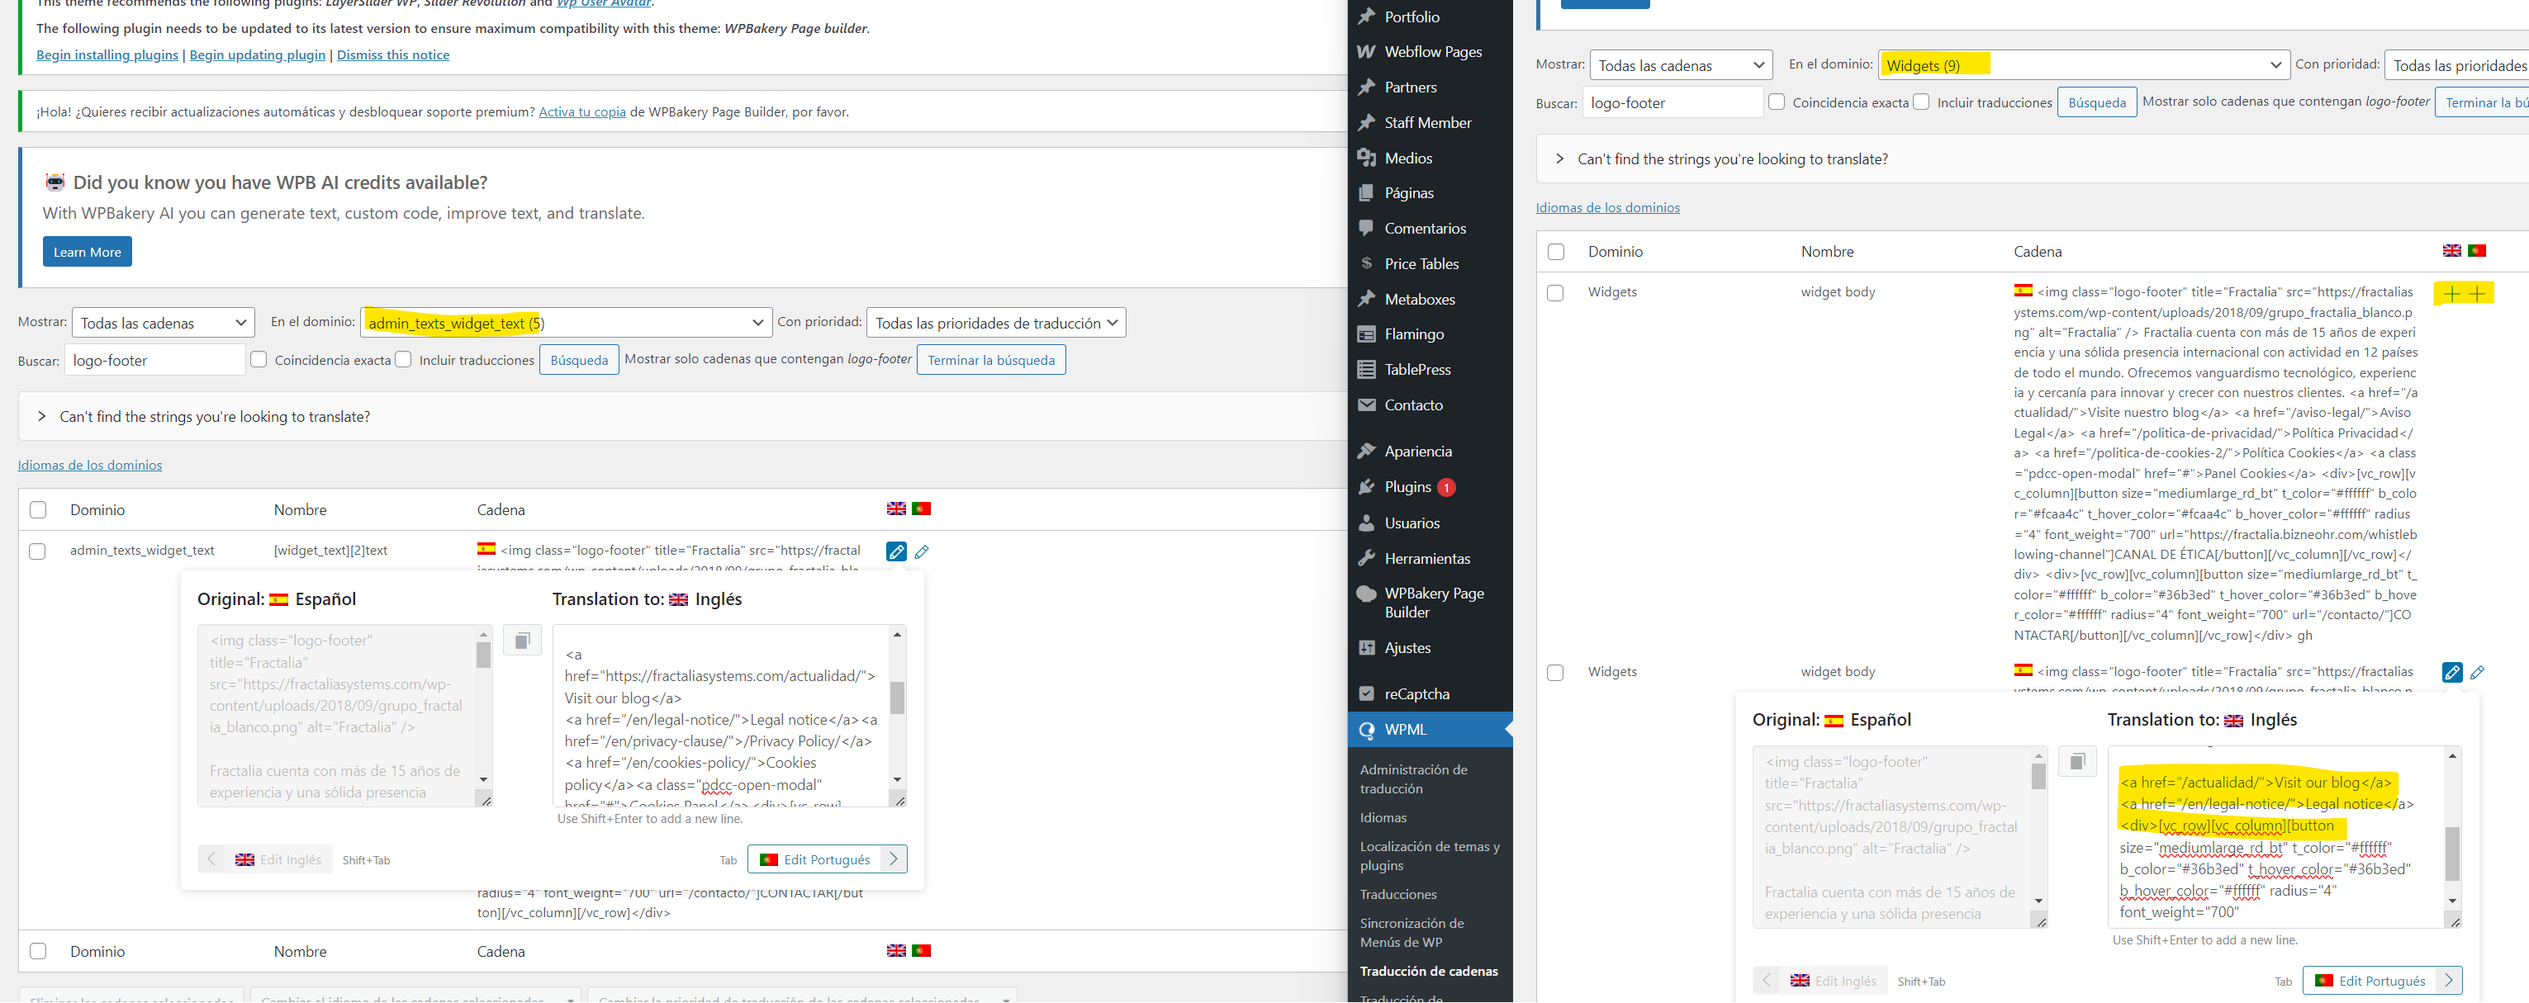Click Búsqueda button beside admin_texts_widget_text search box

[579, 360]
